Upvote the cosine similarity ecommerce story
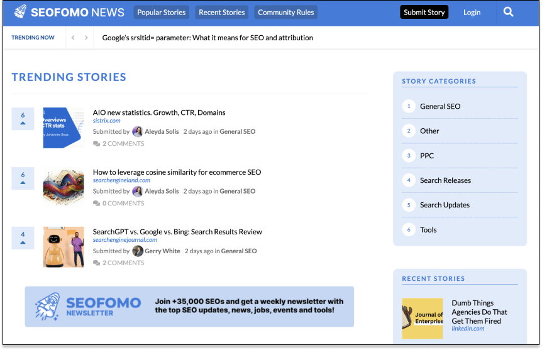 point(23,178)
